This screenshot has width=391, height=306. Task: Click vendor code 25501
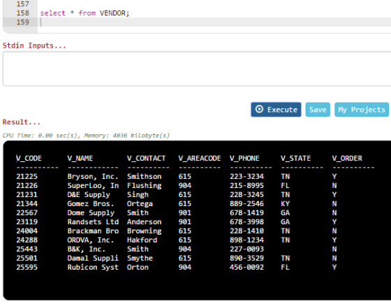[27, 258]
